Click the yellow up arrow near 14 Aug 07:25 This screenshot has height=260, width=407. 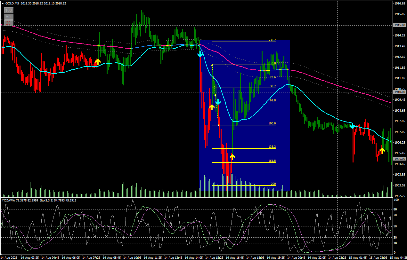point(98,61)
